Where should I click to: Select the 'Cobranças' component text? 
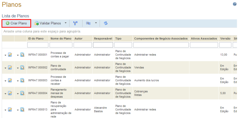[141, 92]
